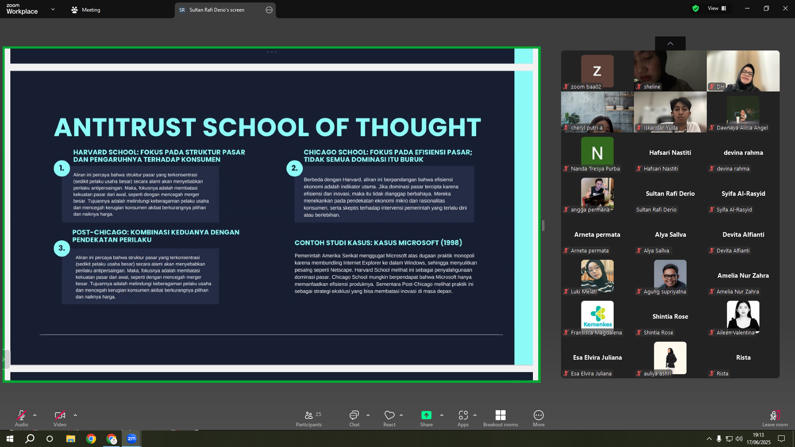Open the Apps panel
This screenshot has width=795, height=447.
point(463,418)
